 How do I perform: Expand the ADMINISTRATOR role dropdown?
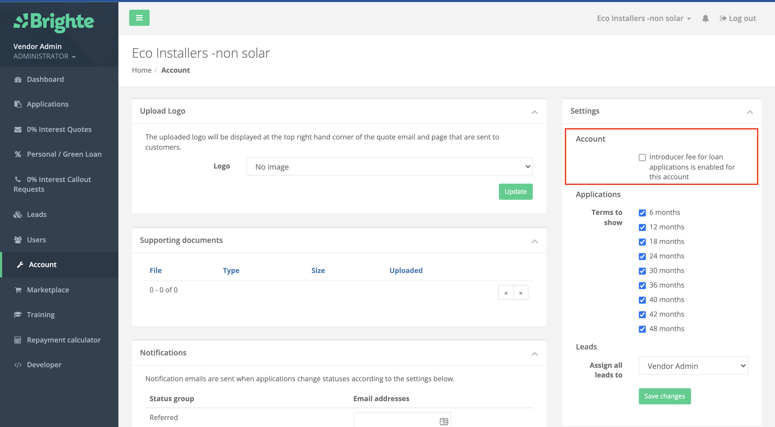pos(44,56)
